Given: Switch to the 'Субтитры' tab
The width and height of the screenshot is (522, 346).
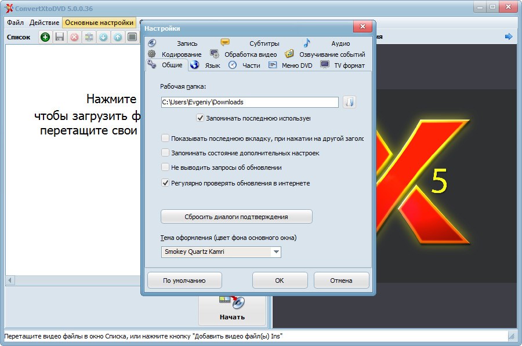Looking at the screenshot, I should tap(264, 43).
